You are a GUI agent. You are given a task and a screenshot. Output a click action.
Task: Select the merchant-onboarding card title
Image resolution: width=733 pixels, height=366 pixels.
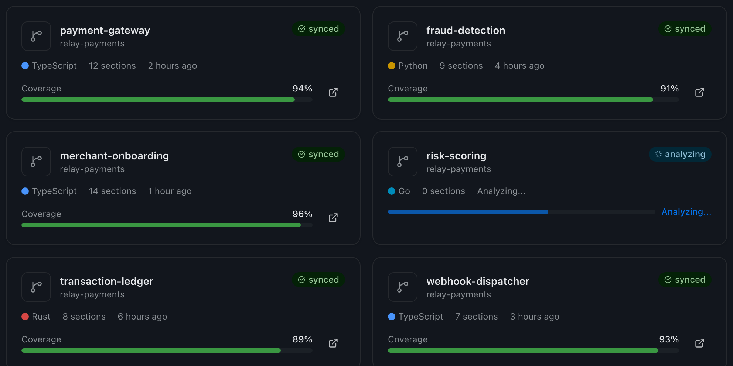tap(115, 156)
